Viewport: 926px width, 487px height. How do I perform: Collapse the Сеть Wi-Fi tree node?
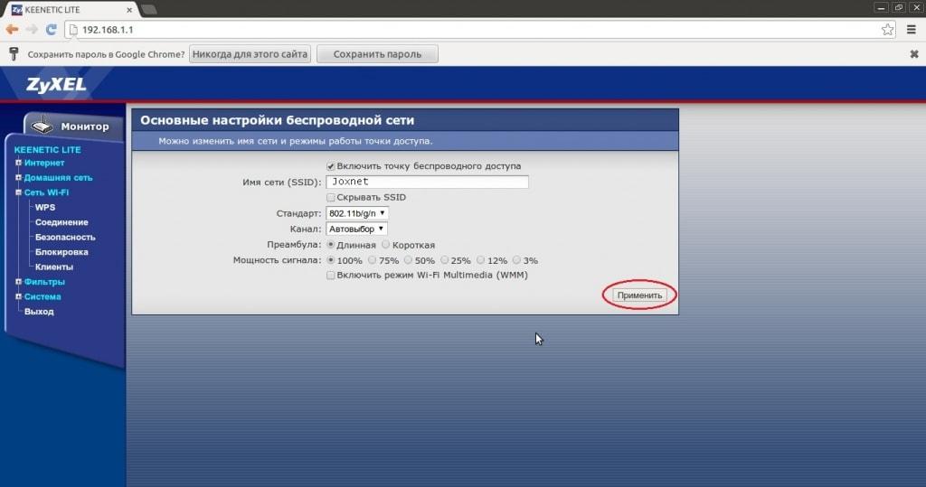(x=18, y=192)
